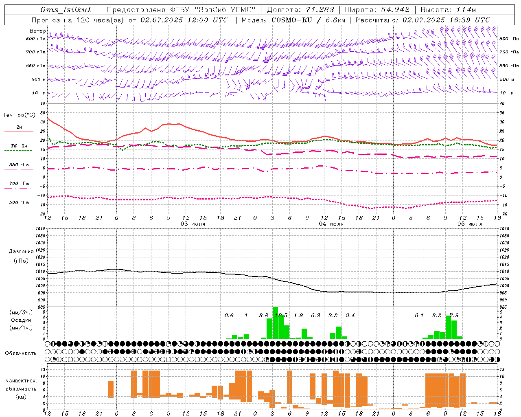Click the '05 июля' date label
This screenshot has height=417, width=521.
point(469,224)
